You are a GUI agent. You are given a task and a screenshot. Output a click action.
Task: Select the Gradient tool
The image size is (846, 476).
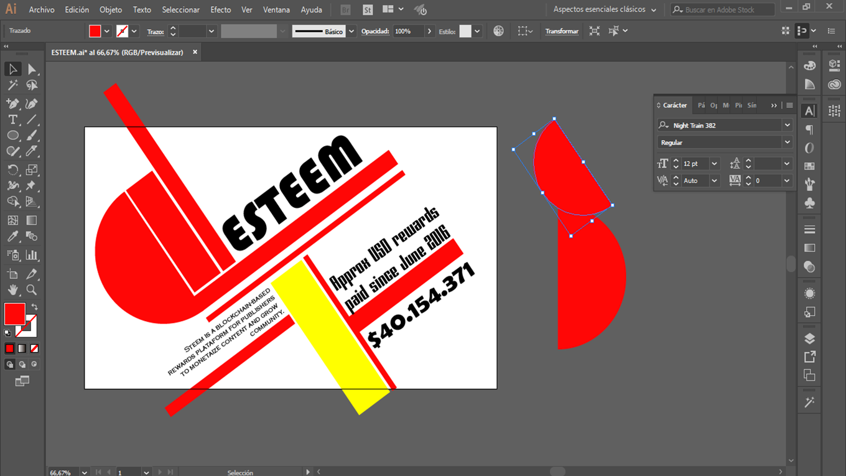click(x=32, y=220)
